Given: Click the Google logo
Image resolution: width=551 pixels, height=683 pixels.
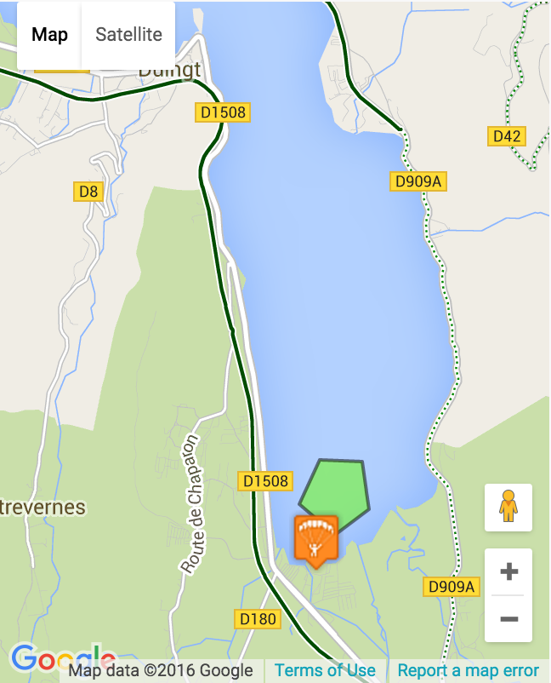Looking at the screenshot, I should coord(64,658).
